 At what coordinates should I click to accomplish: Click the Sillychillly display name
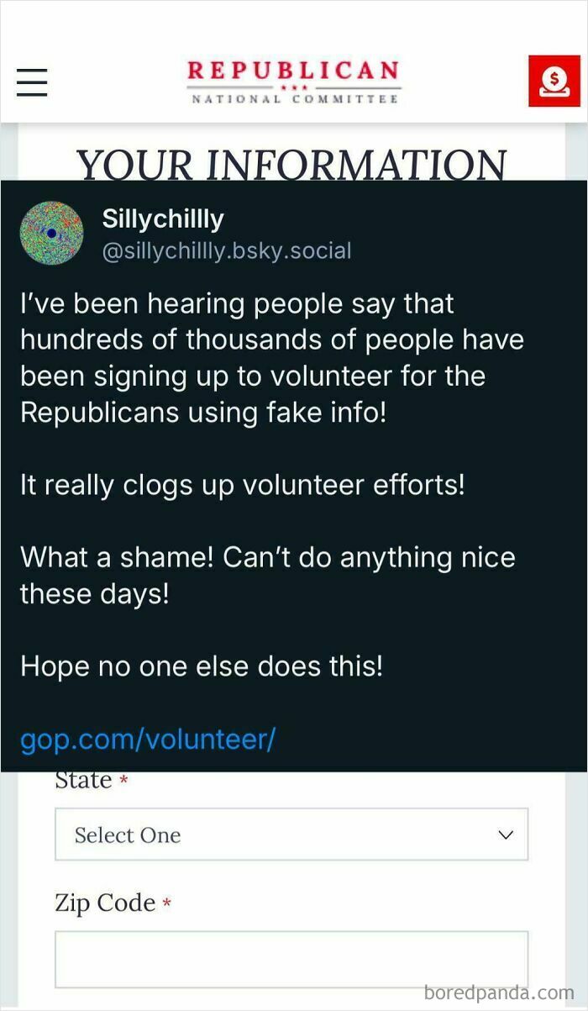click(x=162, y=219)
